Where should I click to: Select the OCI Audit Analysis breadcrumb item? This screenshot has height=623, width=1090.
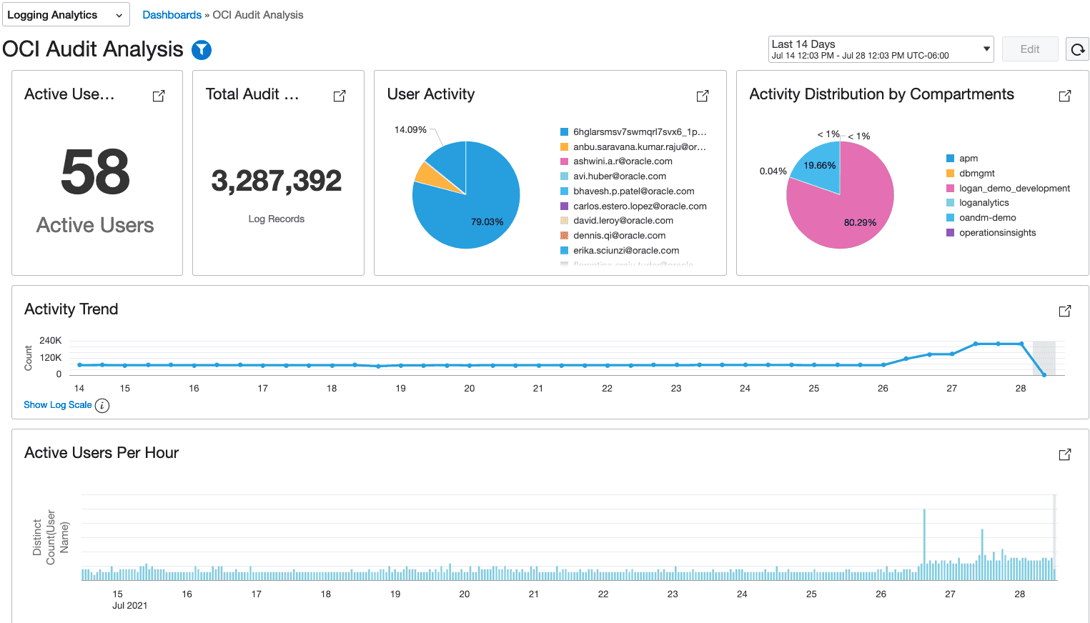click(x=257, y=14)
